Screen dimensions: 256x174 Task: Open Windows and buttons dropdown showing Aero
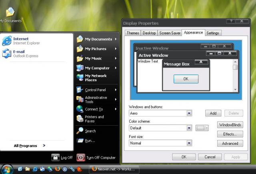[160, 113]
